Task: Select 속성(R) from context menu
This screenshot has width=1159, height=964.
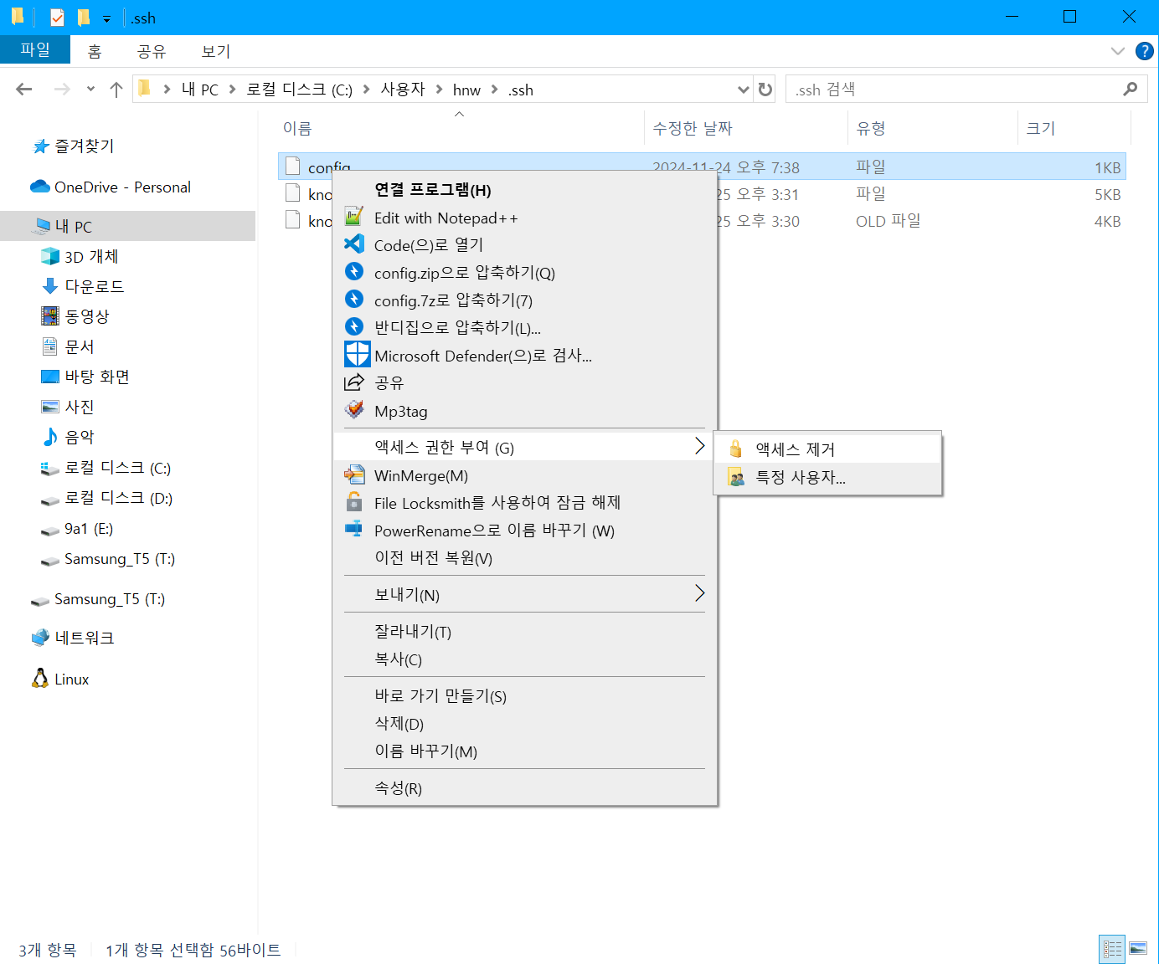Action: (398, 788)
